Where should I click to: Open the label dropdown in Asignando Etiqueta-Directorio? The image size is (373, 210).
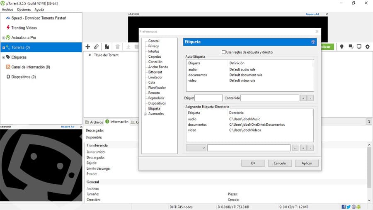click(x=196, y=148)
